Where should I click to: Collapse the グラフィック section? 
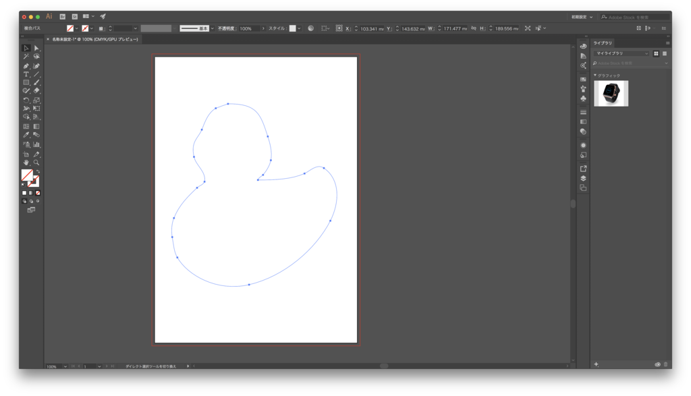point(595,76)
